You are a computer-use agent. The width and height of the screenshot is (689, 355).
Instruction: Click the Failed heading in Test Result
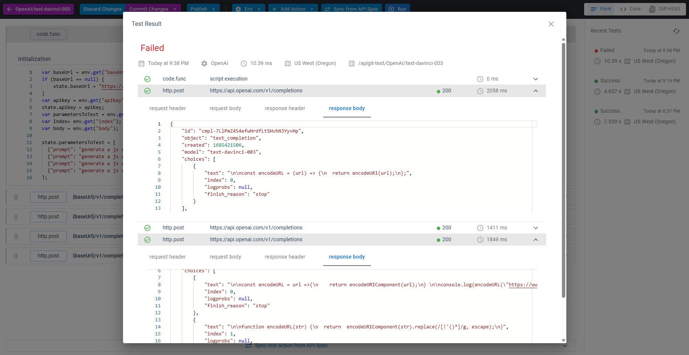[x=152, y=48]
